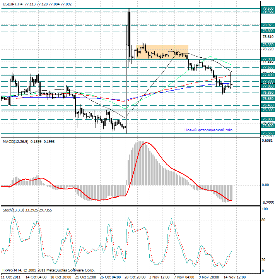
Task: Click the 78.800 price level label
Action: 268,31
